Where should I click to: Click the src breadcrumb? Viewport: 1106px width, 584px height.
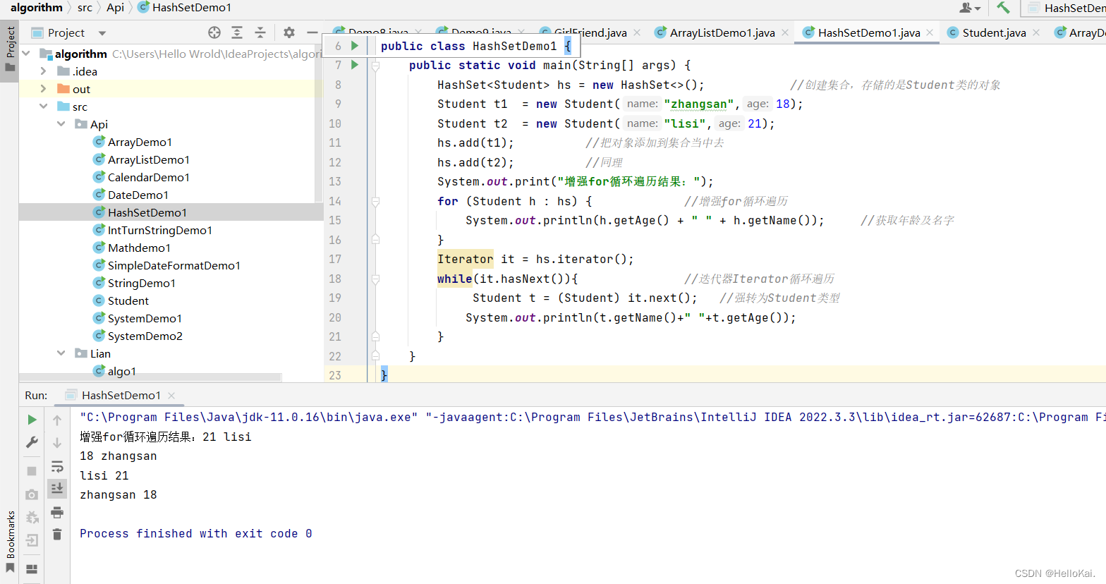[x=85, y=8]
